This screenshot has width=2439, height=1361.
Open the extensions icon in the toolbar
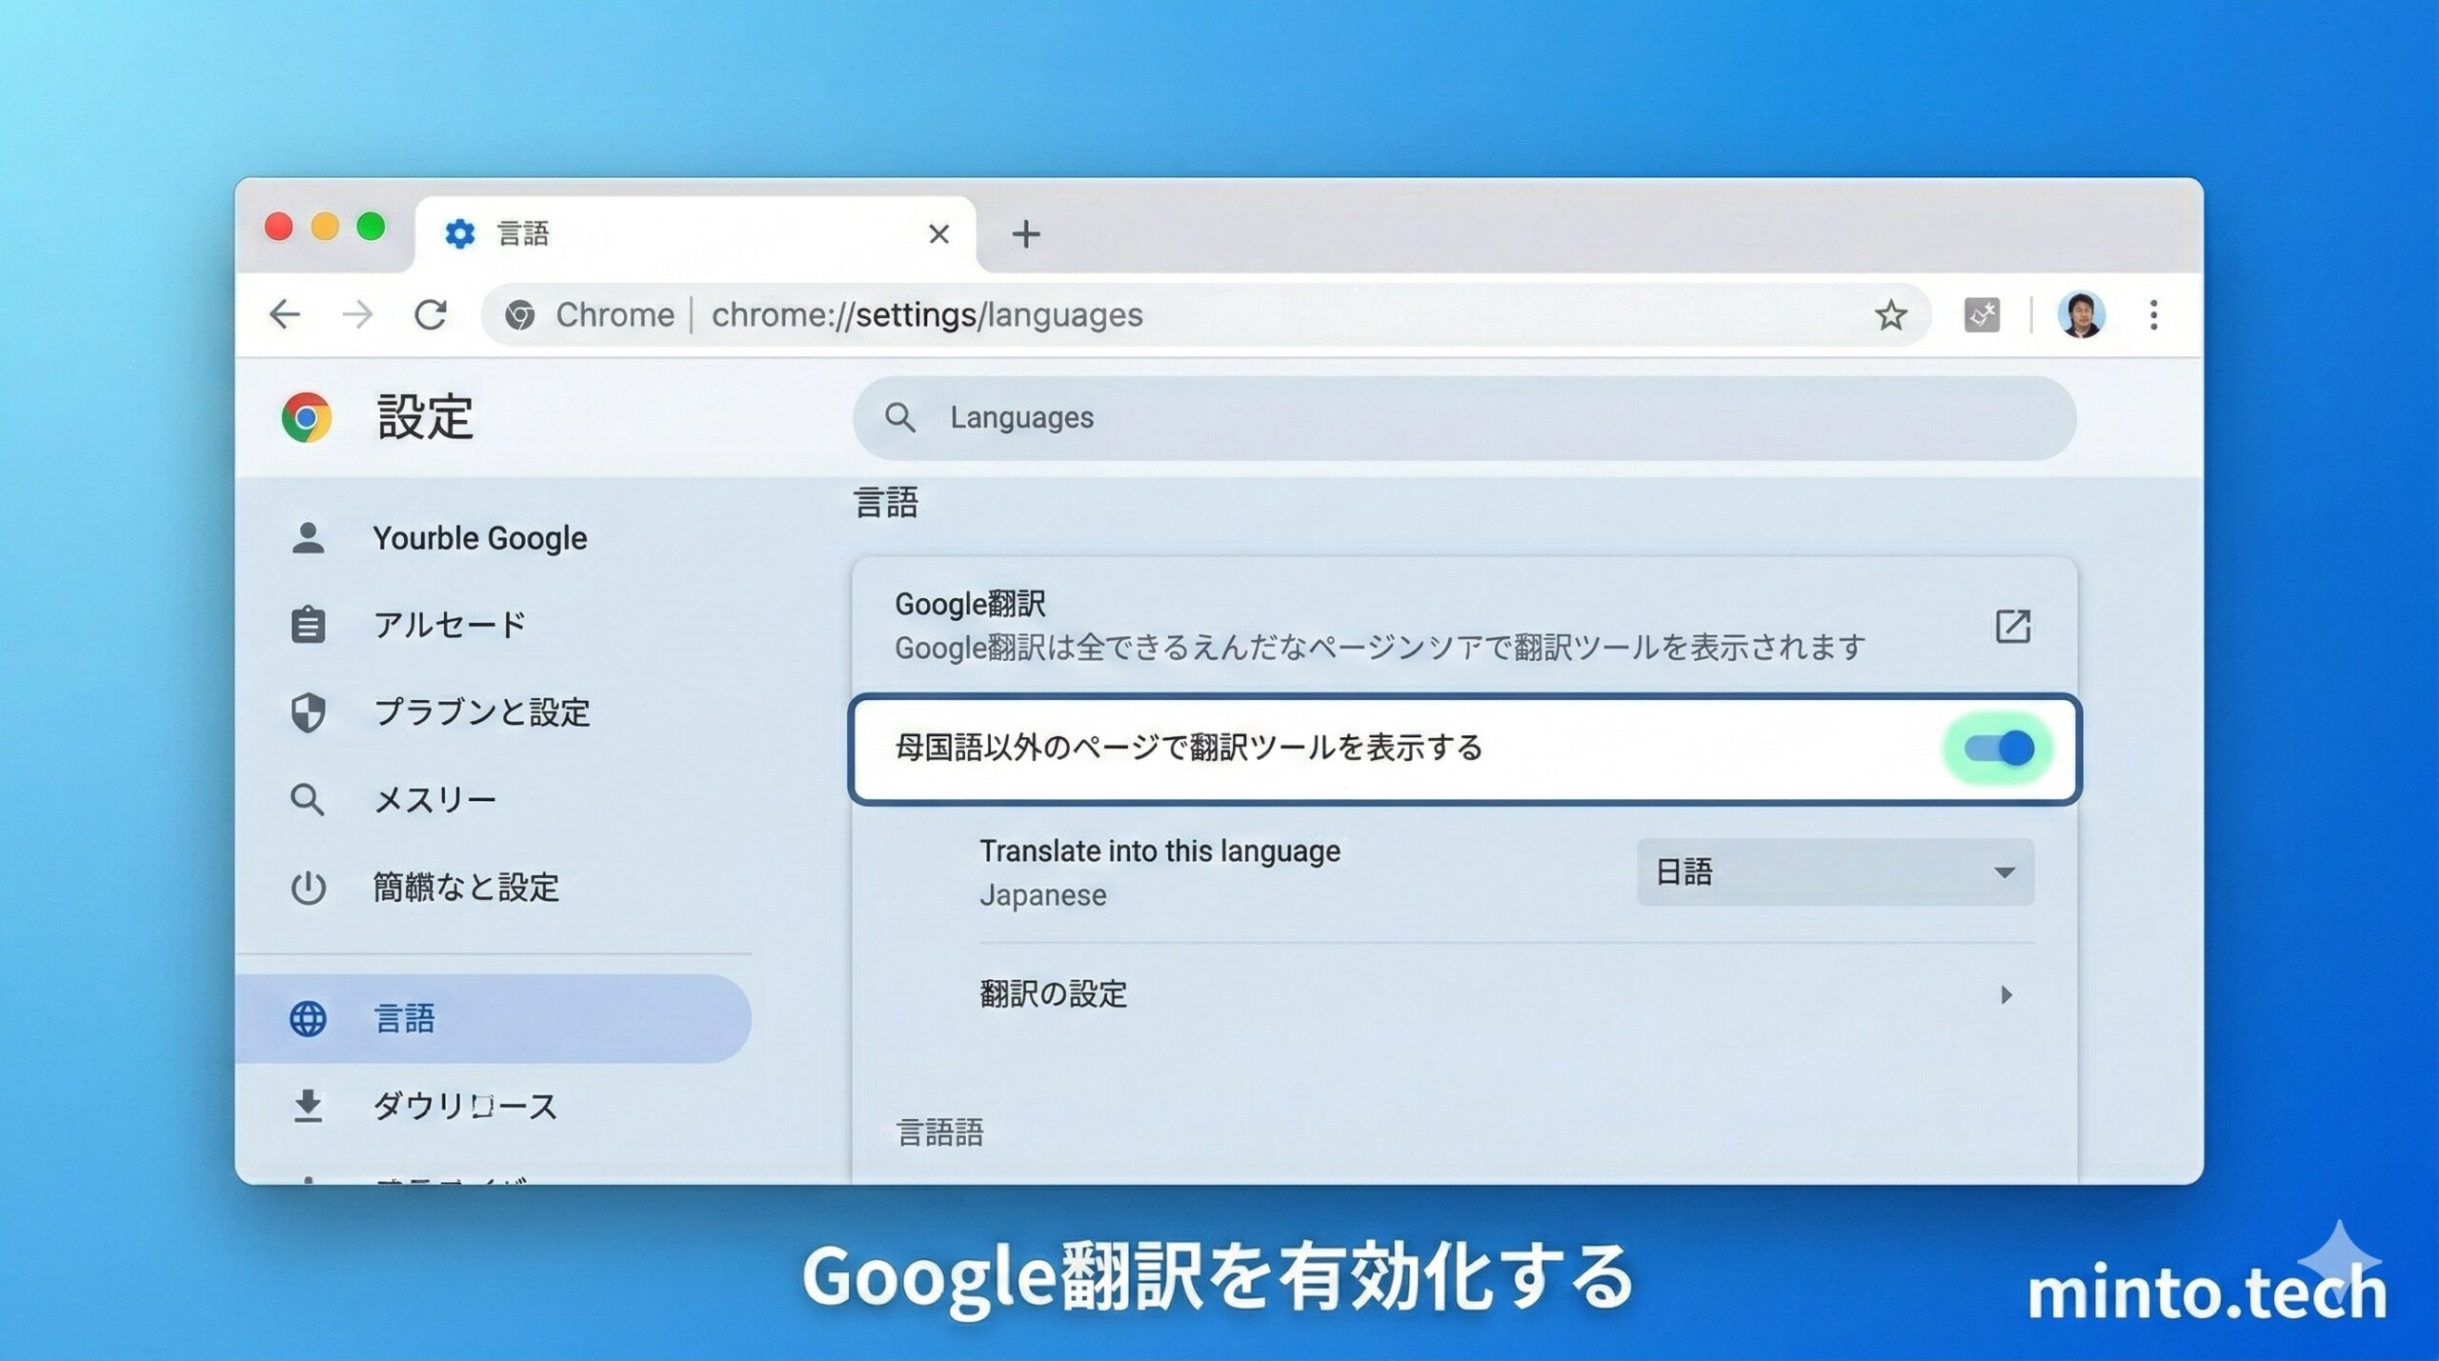(1984, 315)
